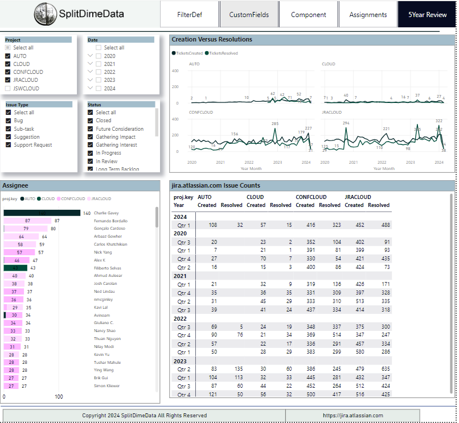The height and width of the screenshot is (423, 459).
Task: Select the CLOUD legend dot in Assignee chart
Action: [x=39, y=199]
